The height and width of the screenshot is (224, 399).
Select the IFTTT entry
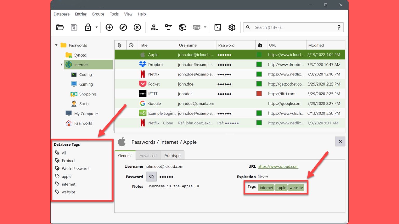pyautogui.click(x=230, y=94)
